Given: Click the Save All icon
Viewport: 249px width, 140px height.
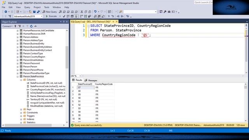Looking at the screenshot, I should (x=38, y=12).
